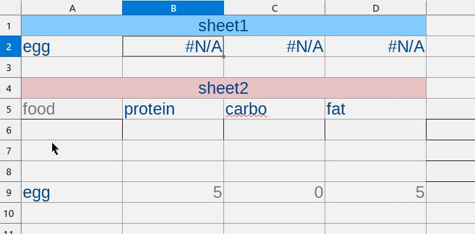Select column B header
The height and width of the screenshot is (234, 475).
pos(173,8)
